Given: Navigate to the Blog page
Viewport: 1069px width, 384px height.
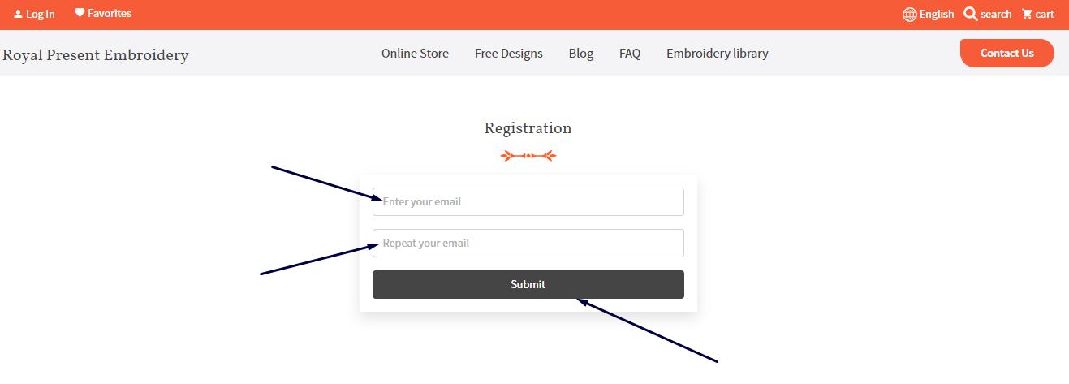Looking at the screenshot, I should 581,54.
